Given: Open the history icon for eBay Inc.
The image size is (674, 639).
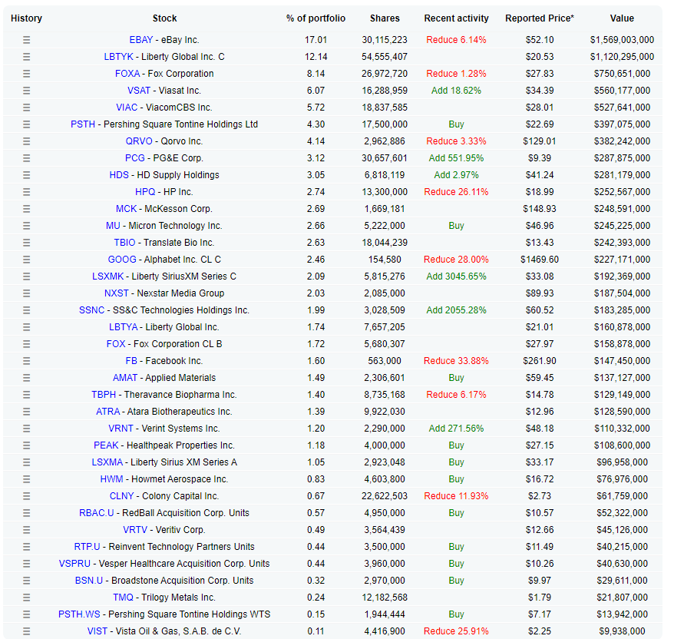Looking at the screenshot, I should point(27,40).
